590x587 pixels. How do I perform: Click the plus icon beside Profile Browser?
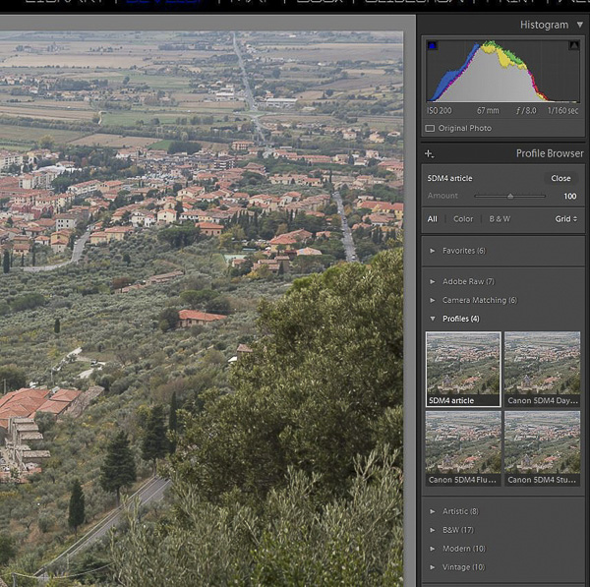point(429,154)
